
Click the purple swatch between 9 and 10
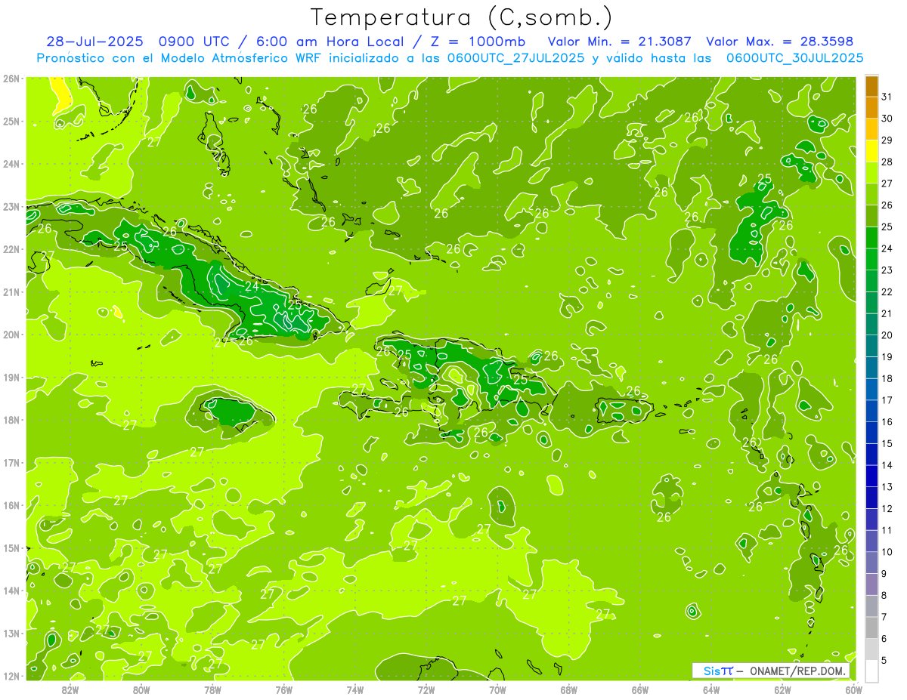point(871,563)
